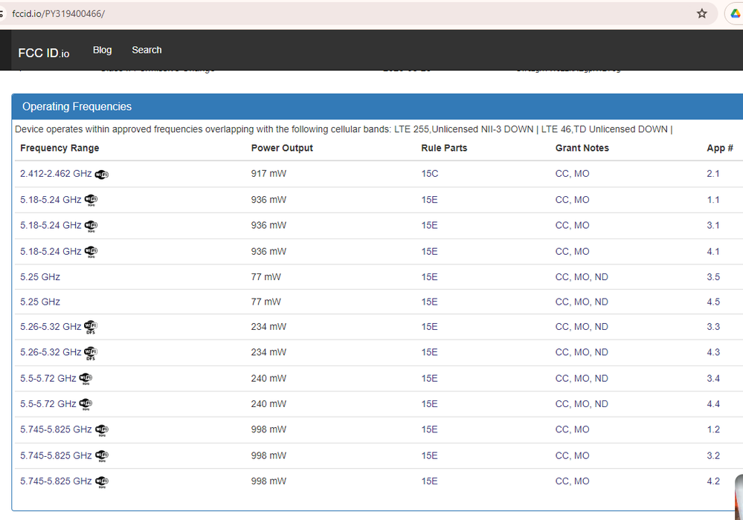
Task: Open App number 4.4 link
Action: click(x=713, y=404)
